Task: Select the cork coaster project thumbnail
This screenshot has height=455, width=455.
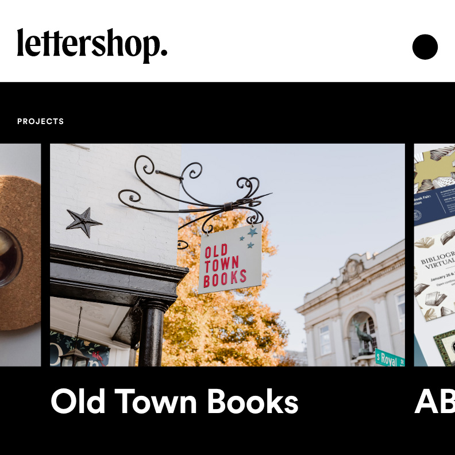Action: (20, 255)
